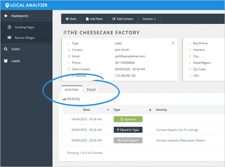The height and width of the screenshot is (167, 225).
Task: Select Banner Widget in the sidebar
Action: tap(25, 38)
